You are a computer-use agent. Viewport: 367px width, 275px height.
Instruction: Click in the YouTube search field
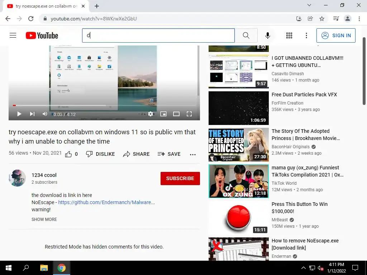click(158, 35)
